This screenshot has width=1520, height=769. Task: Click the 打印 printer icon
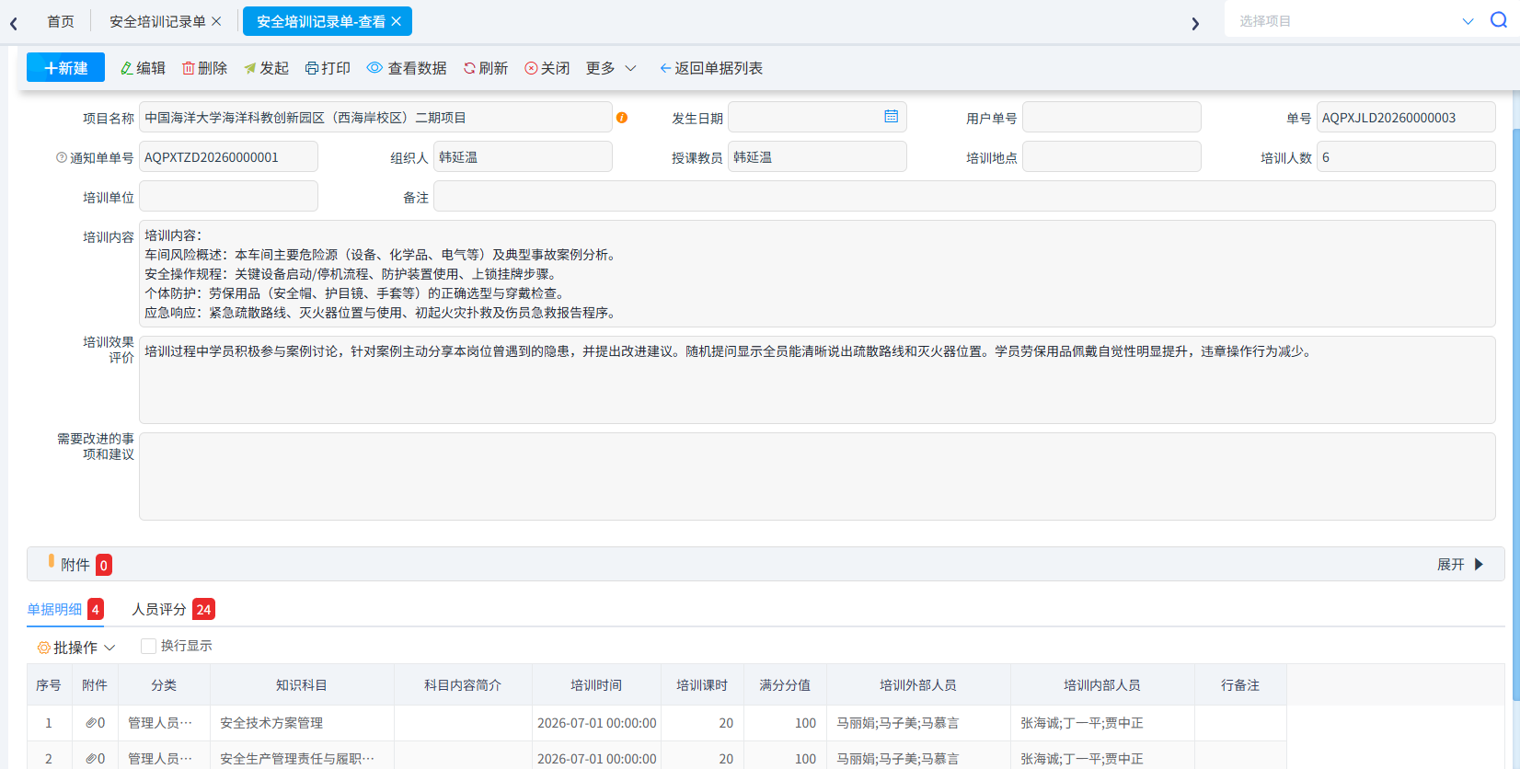312,68
